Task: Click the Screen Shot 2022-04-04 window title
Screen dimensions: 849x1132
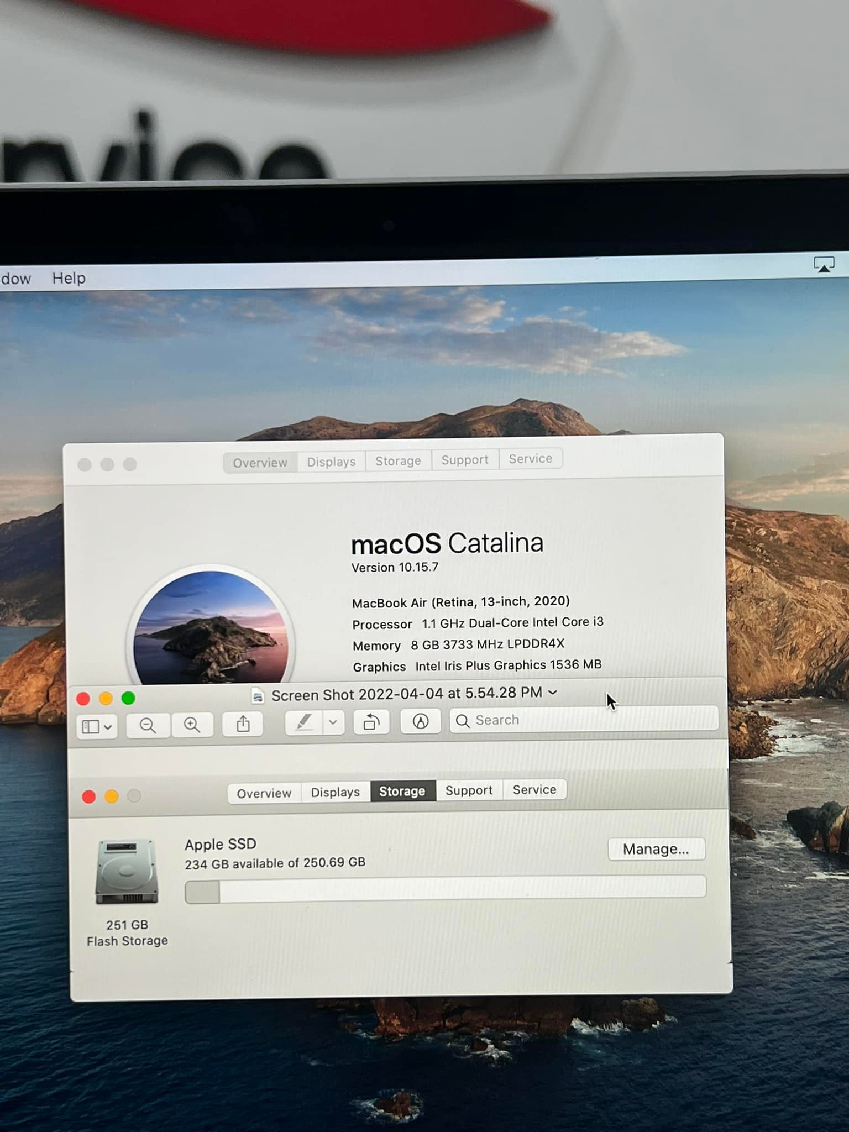Action: tap(406, 694)
